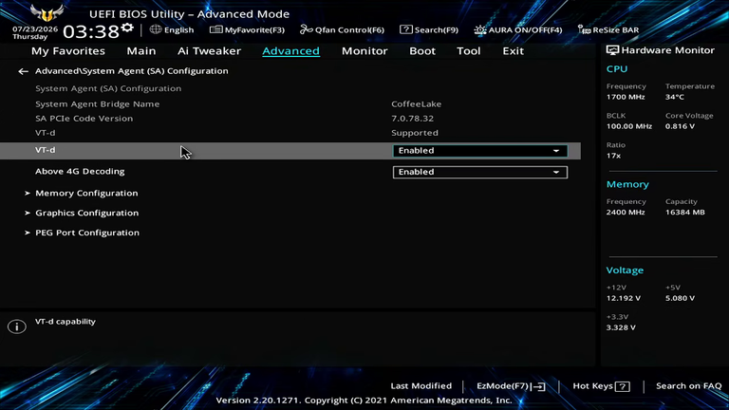Select the VT-d setting row label
Viewport: 729px width, 410px height.
[46, 150]
